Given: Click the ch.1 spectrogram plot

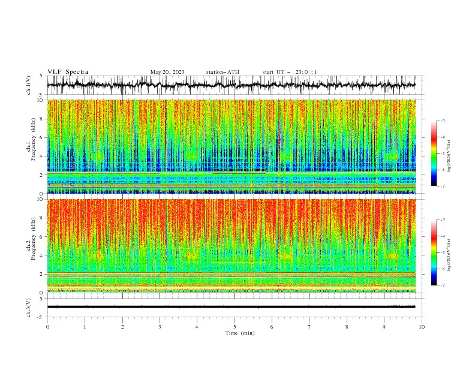Looking at the screenshot, I should [231, 146].
